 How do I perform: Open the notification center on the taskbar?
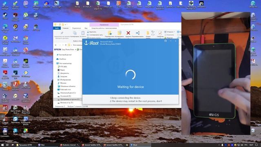257,145
